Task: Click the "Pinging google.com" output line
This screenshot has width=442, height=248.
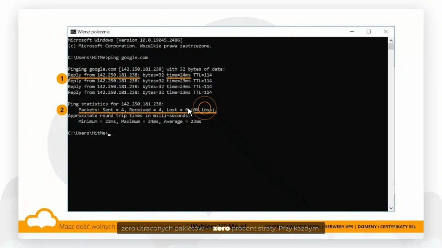Action: (146, 69)
